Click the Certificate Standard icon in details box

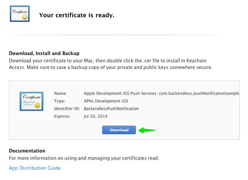31,101
